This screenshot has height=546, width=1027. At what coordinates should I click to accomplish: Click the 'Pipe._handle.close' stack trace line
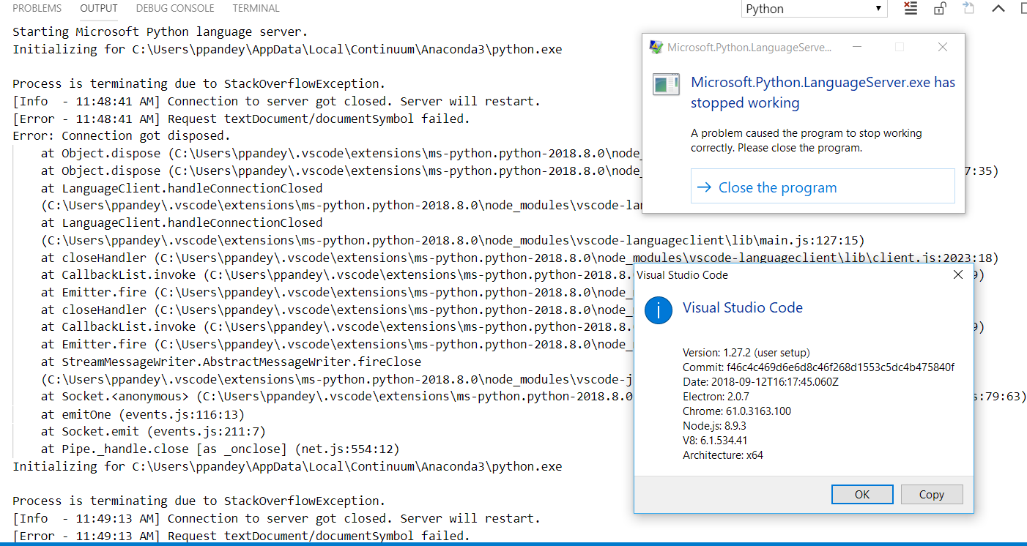point(220,449)
